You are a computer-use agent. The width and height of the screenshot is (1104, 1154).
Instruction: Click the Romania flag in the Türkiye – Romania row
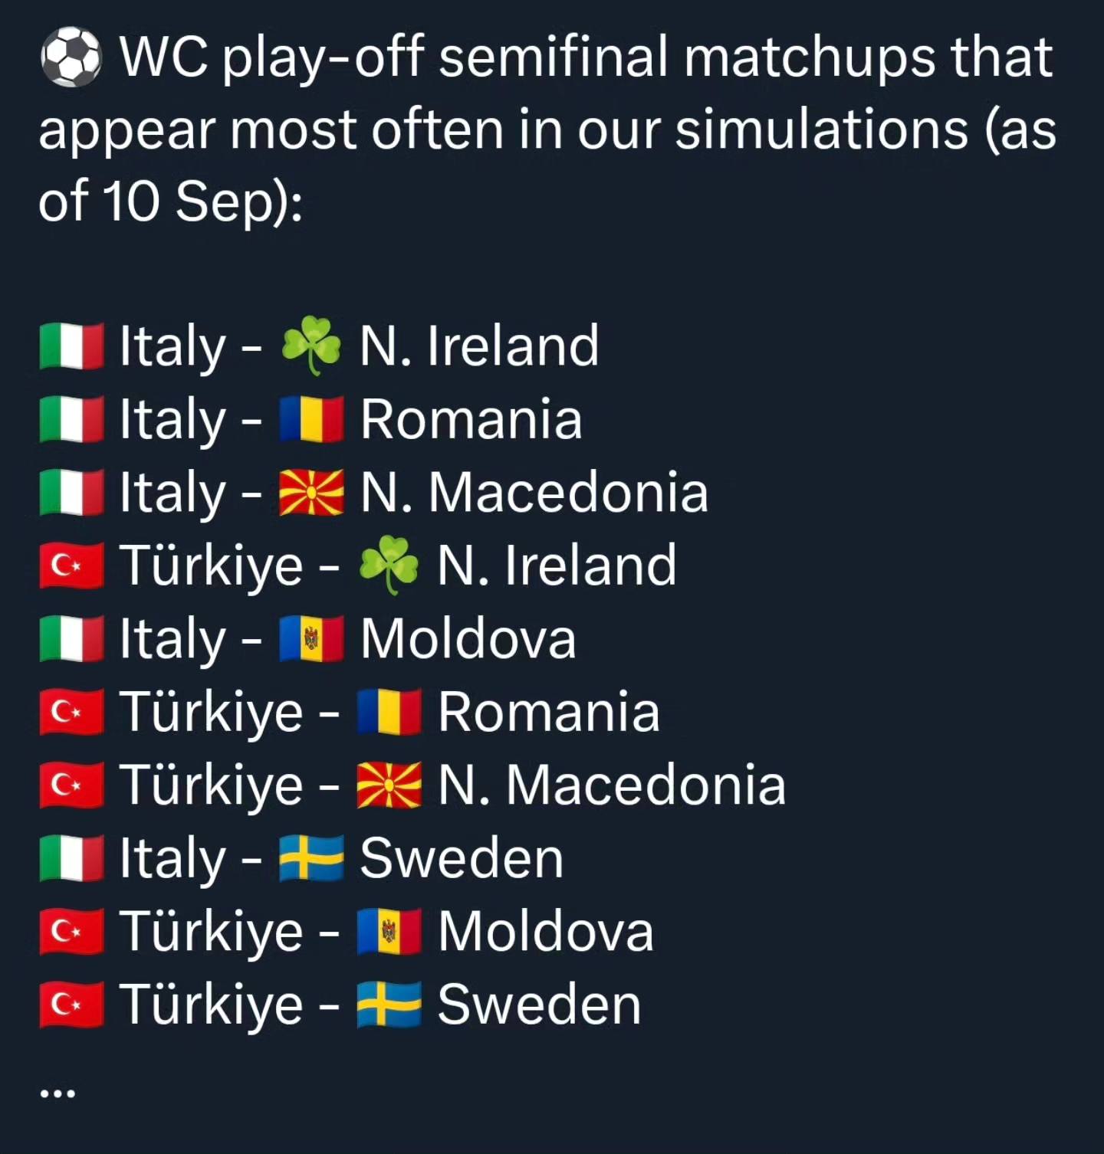coord(389,713)
